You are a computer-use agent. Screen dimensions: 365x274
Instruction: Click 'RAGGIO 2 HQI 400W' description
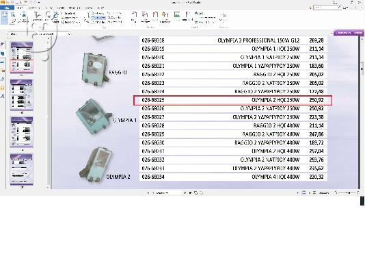point(277,125)
